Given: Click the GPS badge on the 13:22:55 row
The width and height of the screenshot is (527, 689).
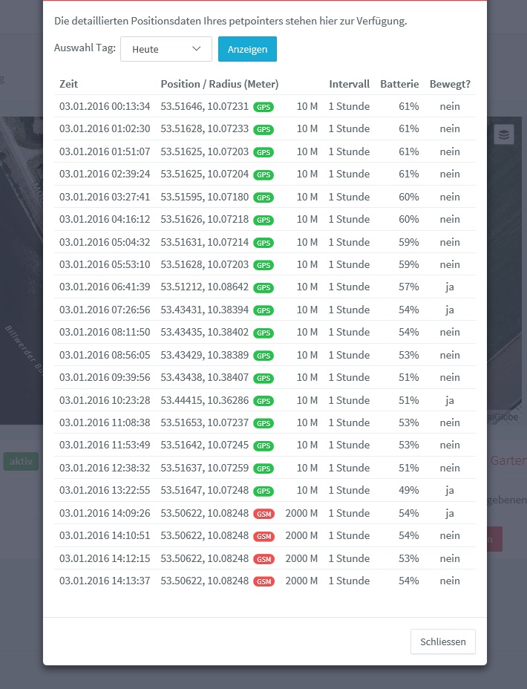Looking at the screenshot, I should (x=263, y=491).
